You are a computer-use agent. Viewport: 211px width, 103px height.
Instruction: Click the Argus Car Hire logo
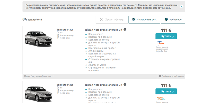pos(161,43)
